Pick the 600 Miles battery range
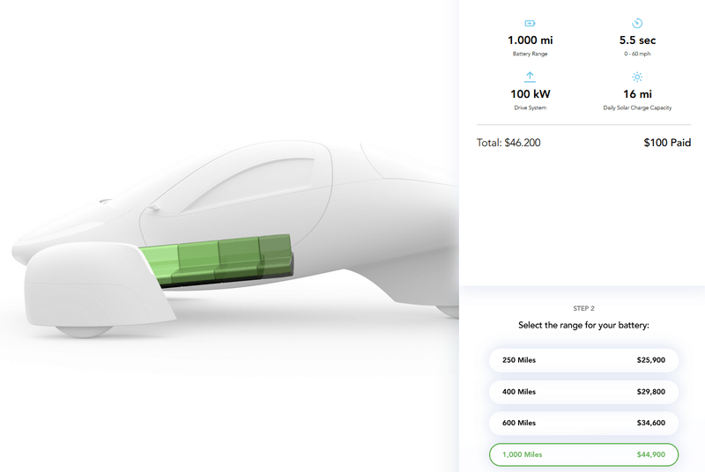 (x=583, y=423)
